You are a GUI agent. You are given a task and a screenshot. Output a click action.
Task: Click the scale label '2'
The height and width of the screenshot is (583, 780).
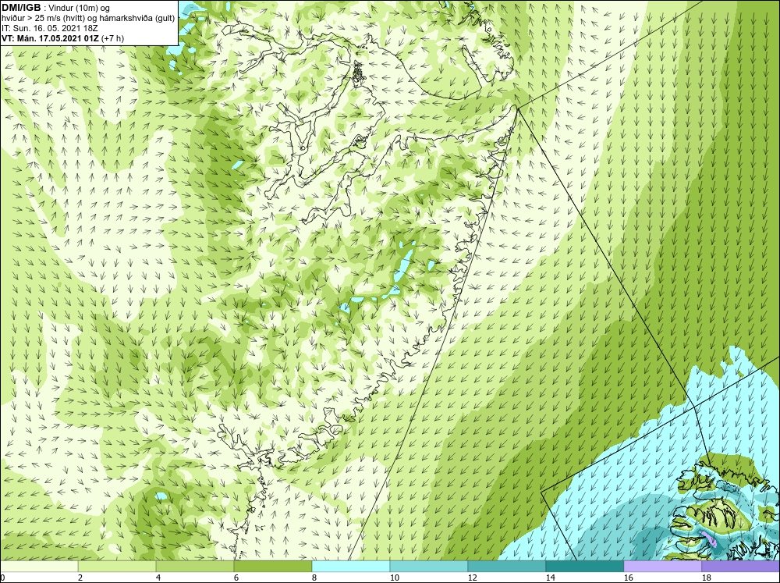pyautogui.click(x=80, y=578)
